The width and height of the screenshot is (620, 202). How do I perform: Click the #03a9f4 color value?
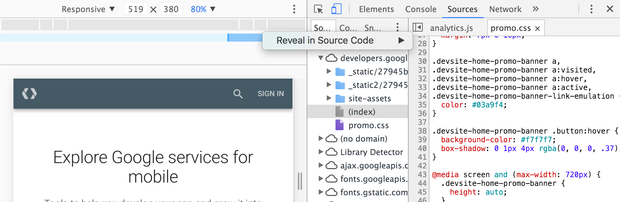coord(487,105)
